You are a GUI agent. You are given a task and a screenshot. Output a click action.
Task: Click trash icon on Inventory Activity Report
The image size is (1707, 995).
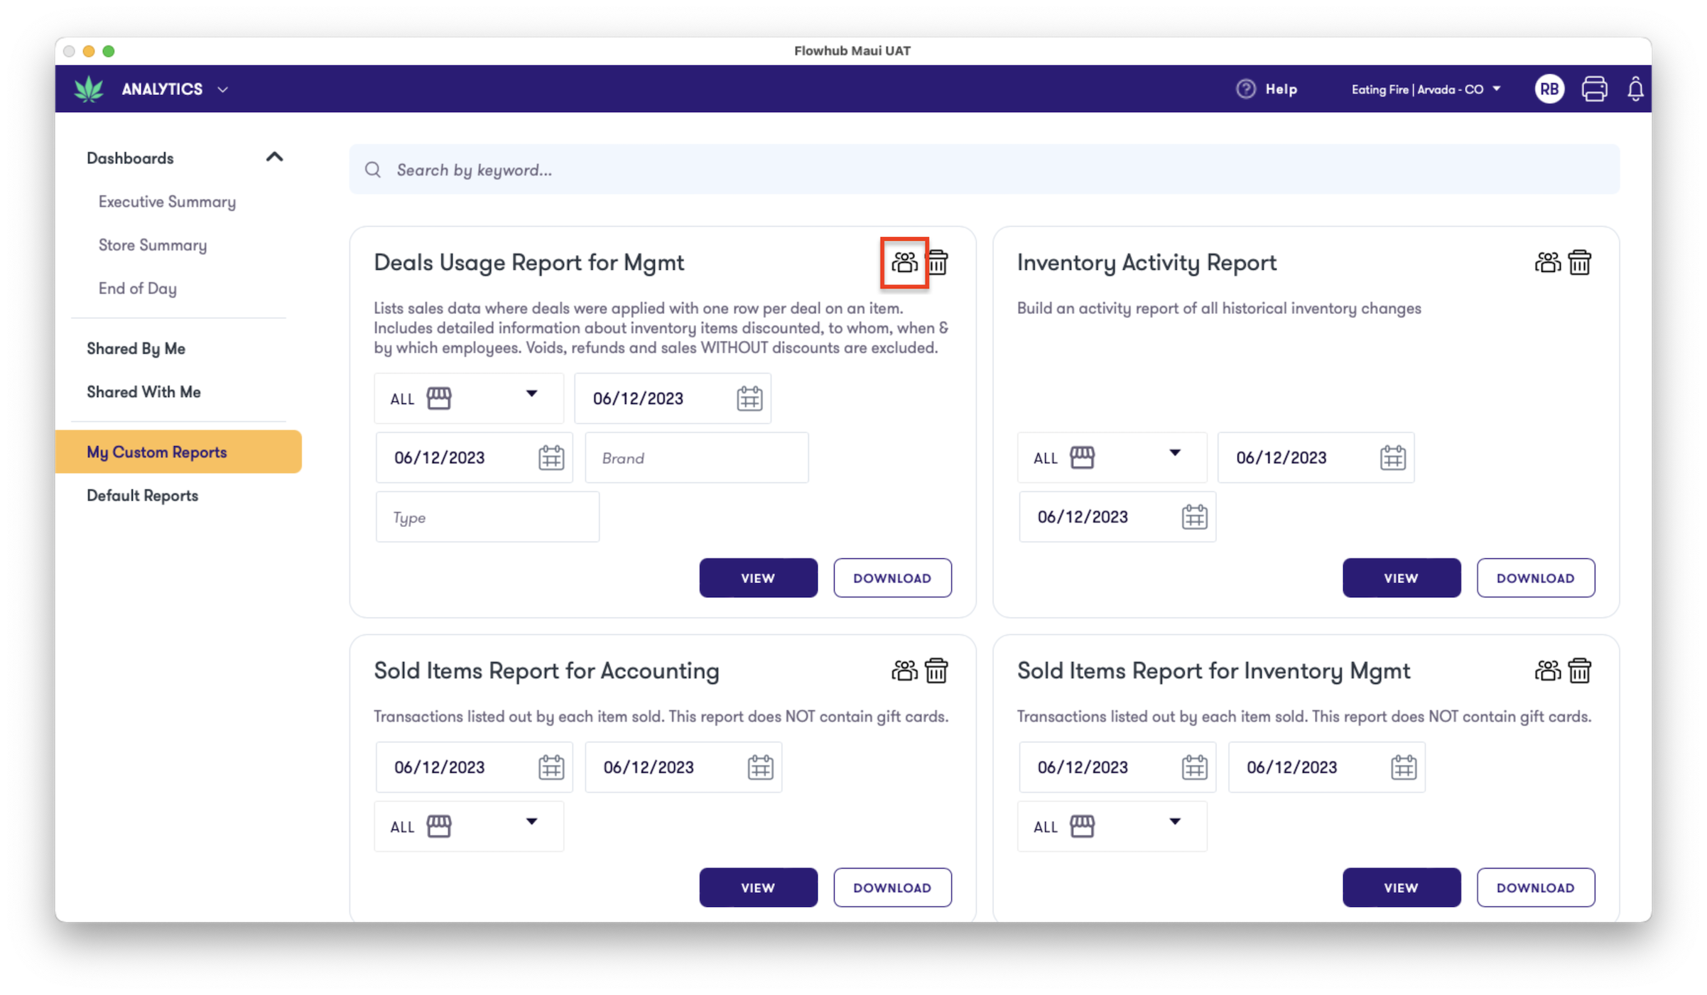coord(1580,263)
